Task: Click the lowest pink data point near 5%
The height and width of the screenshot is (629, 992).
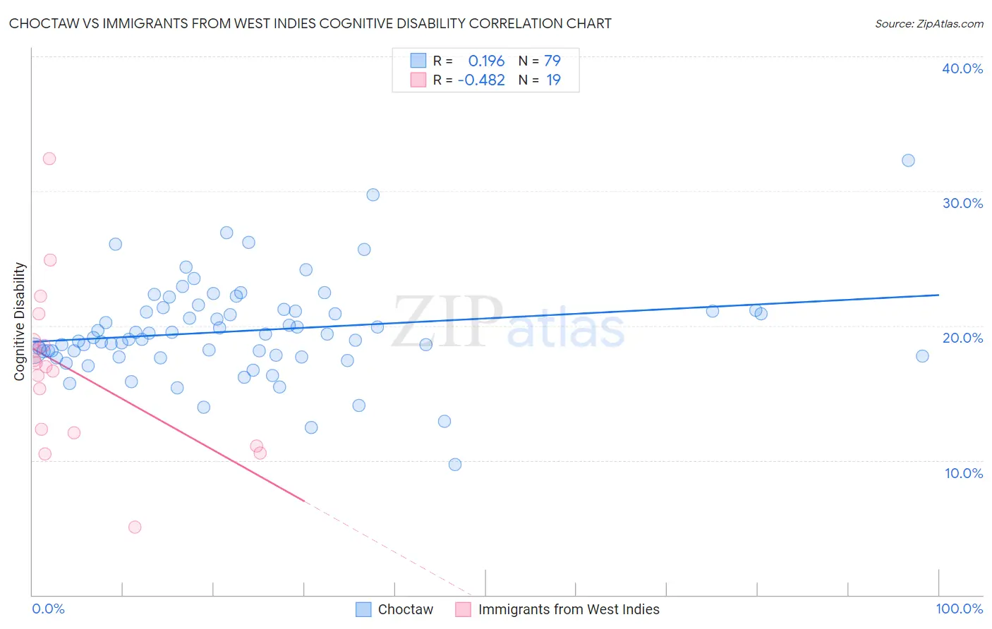Action: click(x=135, y=527)
